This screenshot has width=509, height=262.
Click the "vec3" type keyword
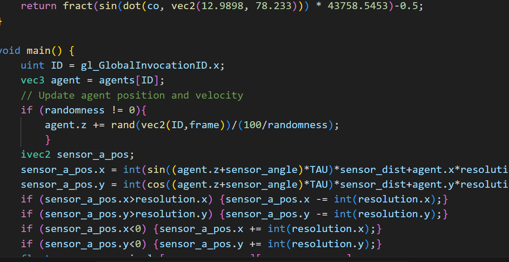33,80
